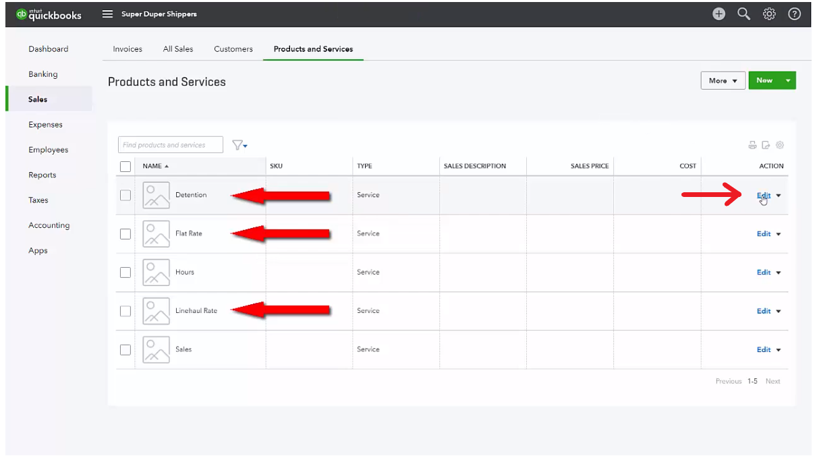
Task: Go to the Next page
Action: (772, 381)
